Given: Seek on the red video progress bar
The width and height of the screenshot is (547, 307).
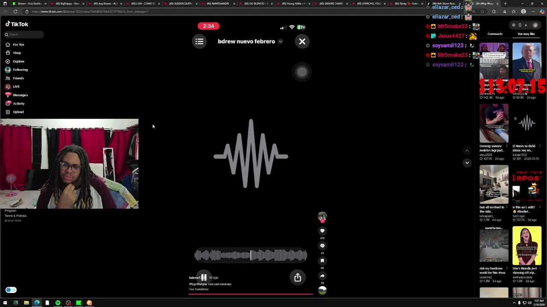Looking at the screenshot, I should pyautogui.click(x=251, y=294).
